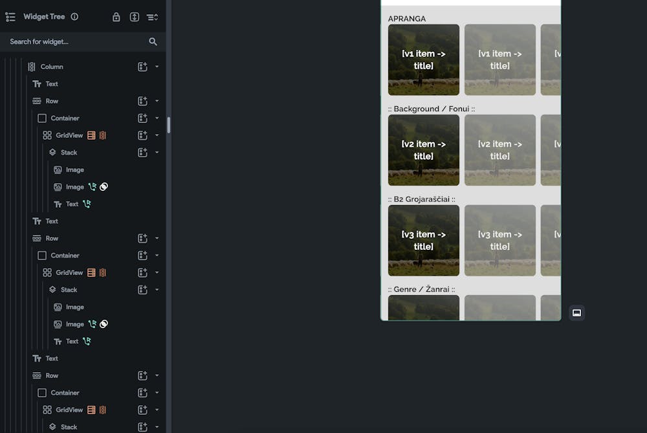This screenshot has height=433, width=647.
Task: Collapse the first GridView node arrow
Action: click(x=157, y=135)
